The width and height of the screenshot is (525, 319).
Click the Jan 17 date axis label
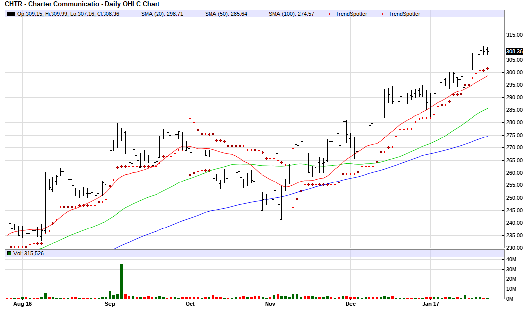(430, 304)
